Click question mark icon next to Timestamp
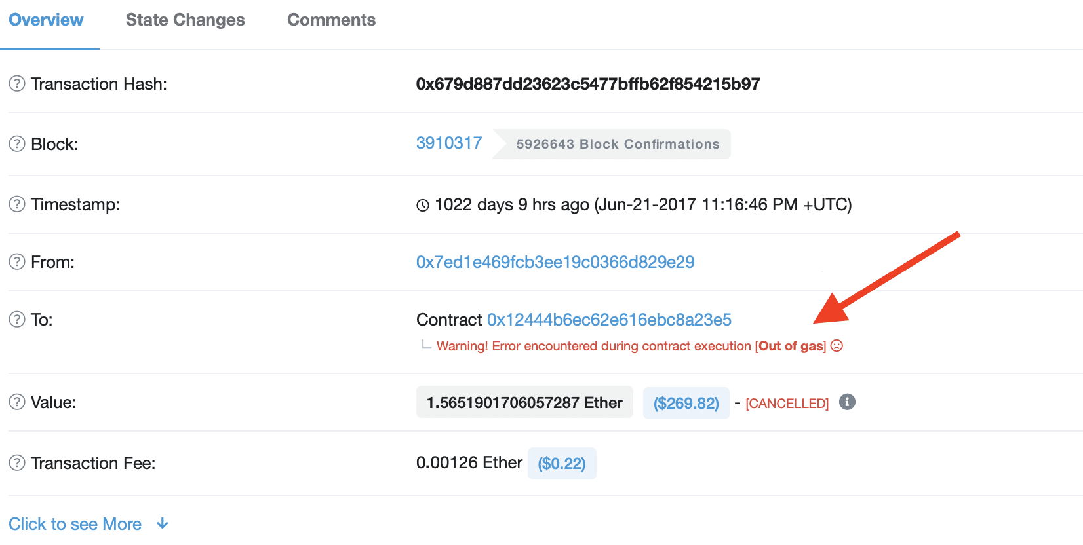Image resolution: width=1083 pixels, height=545 pixels. click(17, 204)
